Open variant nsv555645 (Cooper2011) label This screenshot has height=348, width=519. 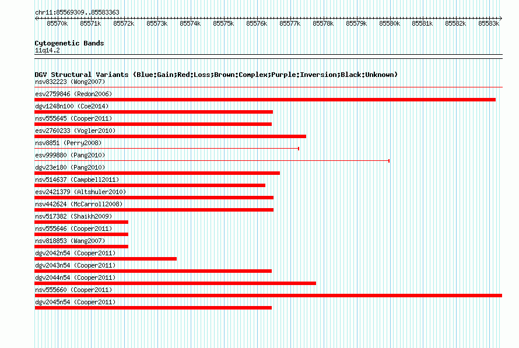coord(73,118)
